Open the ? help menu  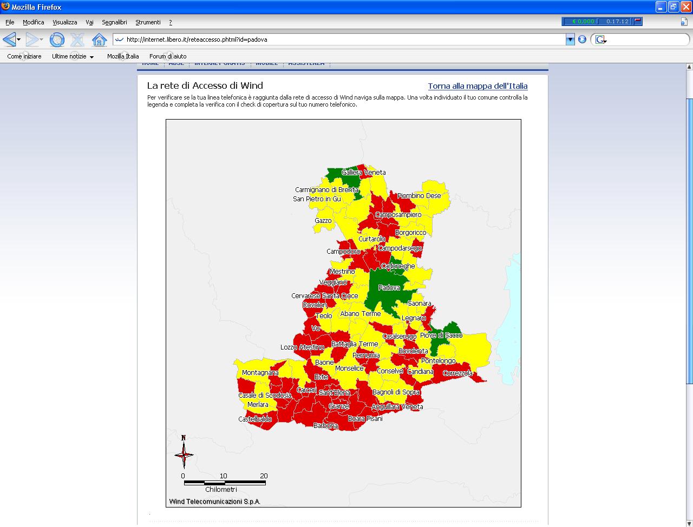pos(171,22)
